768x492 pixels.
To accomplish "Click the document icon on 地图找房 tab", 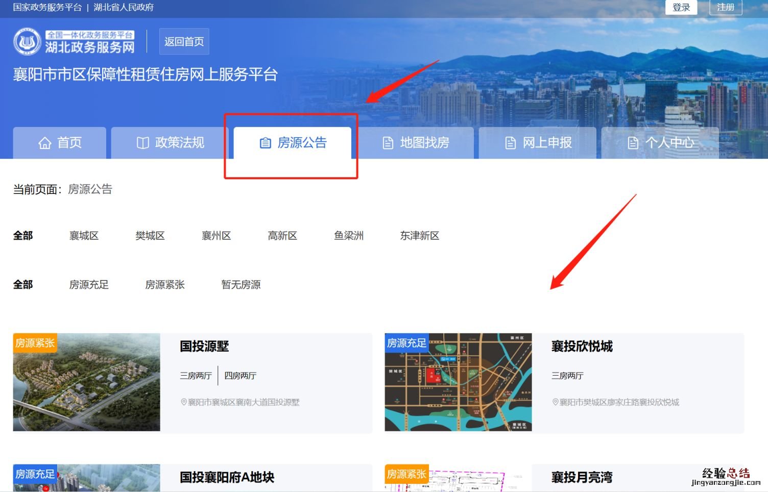I will pos(388,143).
